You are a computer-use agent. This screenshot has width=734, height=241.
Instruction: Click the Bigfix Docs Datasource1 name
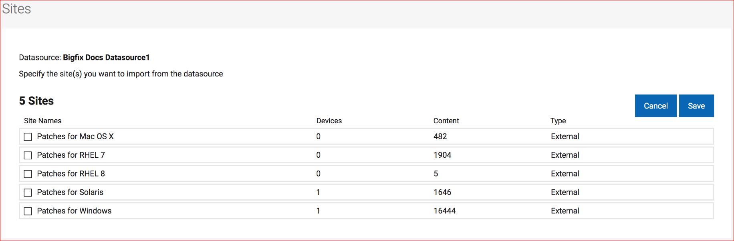click(106, 58)
